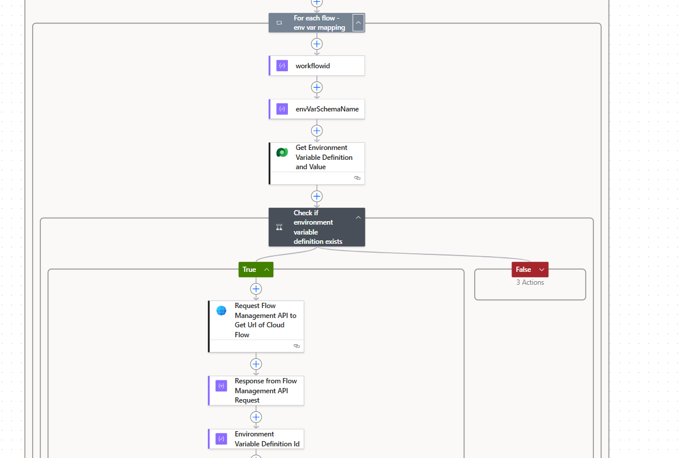Click the condition icon on the Check if environment variable card
The height and width of the screenshot is (458, 678).
(279, 227)
